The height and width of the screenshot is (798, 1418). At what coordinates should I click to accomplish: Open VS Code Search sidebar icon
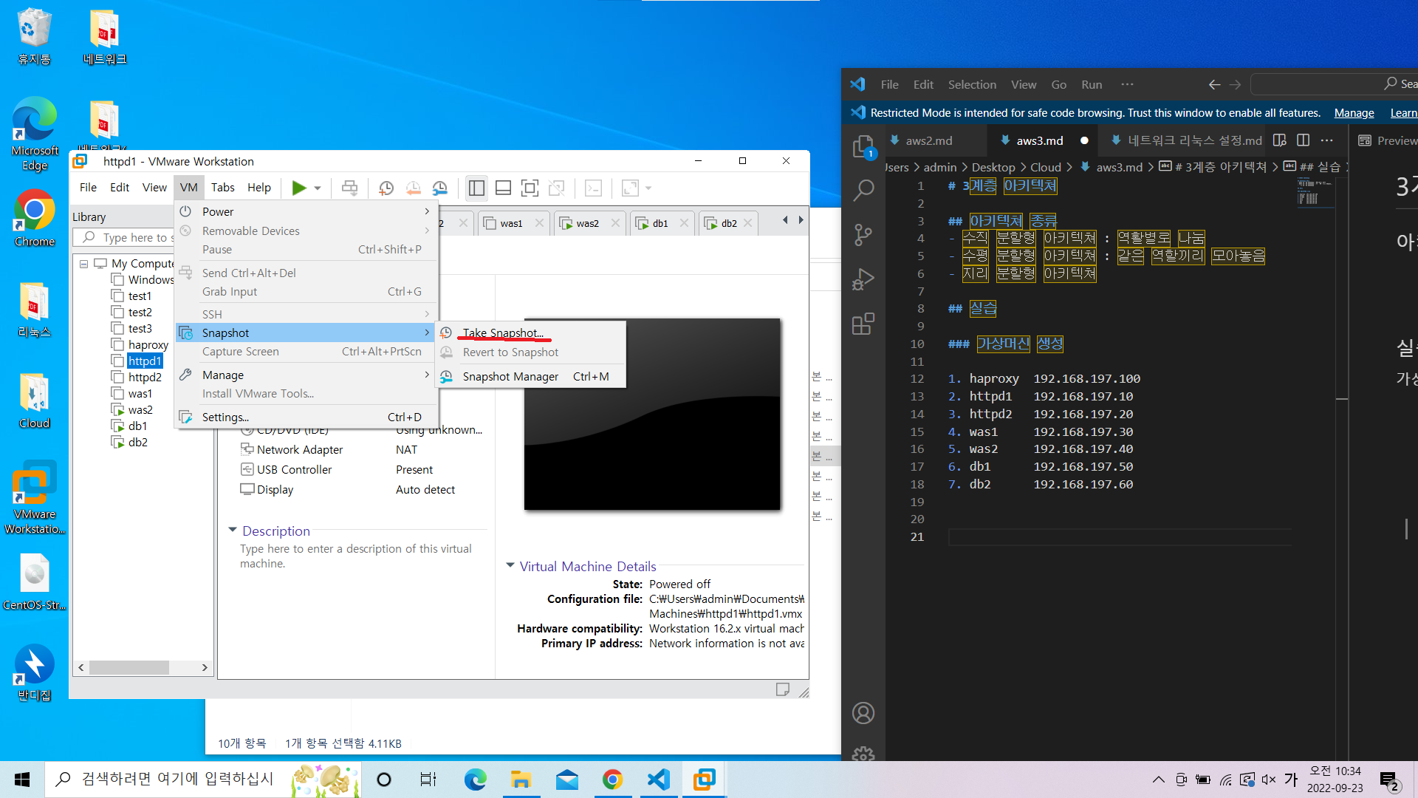click(x=863, y=191)
